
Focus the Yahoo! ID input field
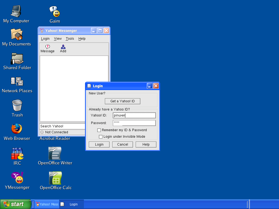click(x=134, y=115)
